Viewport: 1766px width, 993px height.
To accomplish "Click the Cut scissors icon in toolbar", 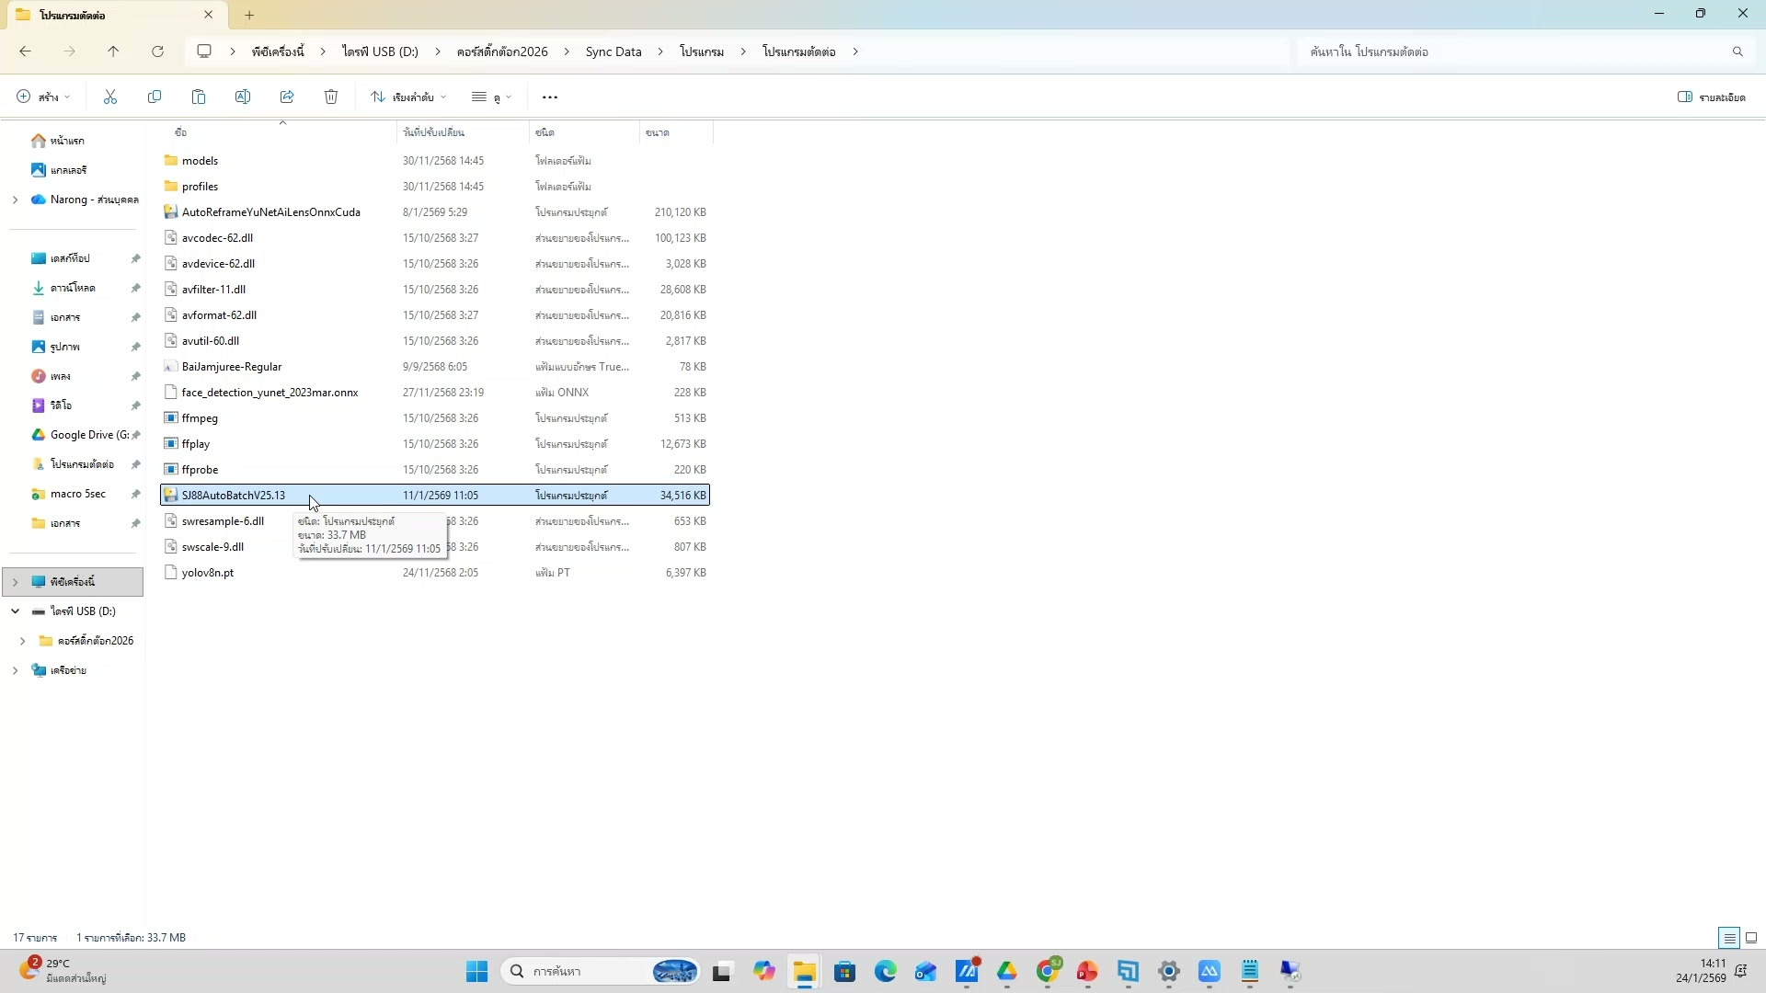I will point(110,97).
